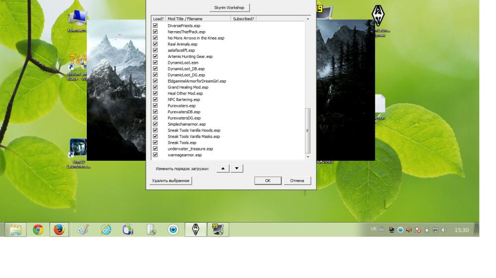Open the clock showing 15:30
Image resolution: width=496 pixels, height=278 pixels.
click(461, 230)
